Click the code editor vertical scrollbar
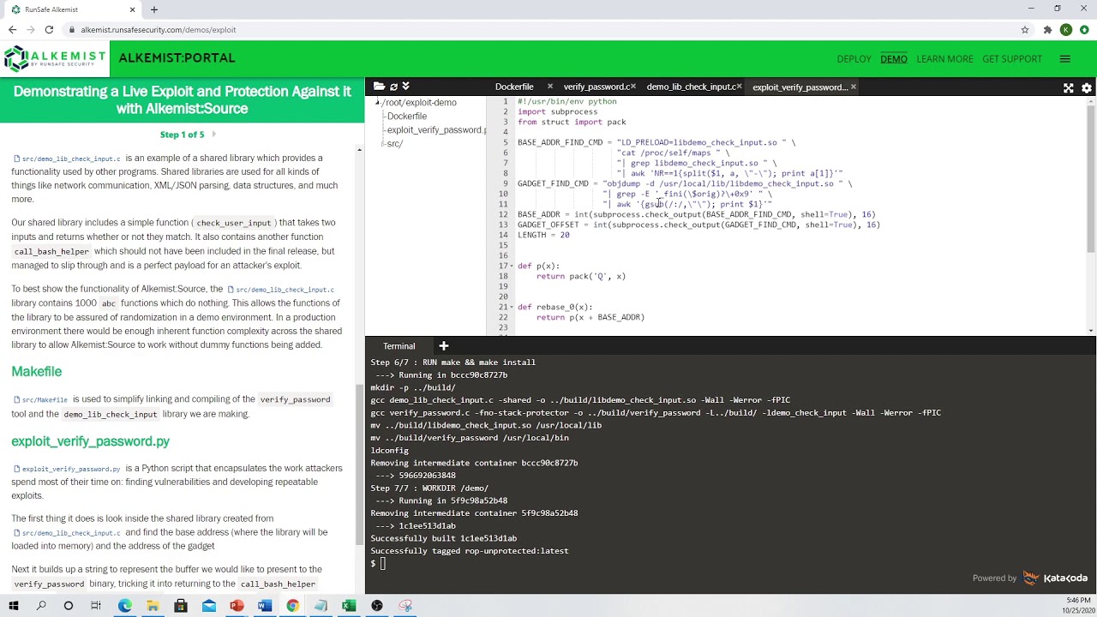Screen dimensions: 1097x617 [x=1091, y=180]
